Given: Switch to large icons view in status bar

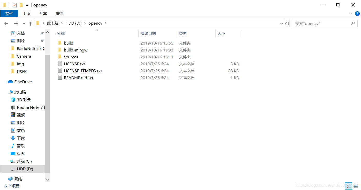Looking at the screenshot, I should coord(356,186).
